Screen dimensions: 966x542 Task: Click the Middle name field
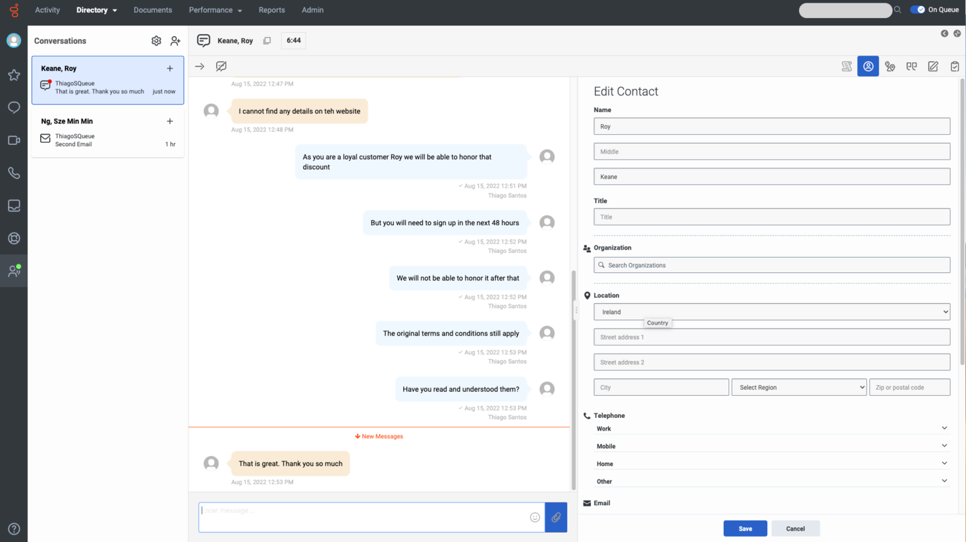tap(771, 152)
